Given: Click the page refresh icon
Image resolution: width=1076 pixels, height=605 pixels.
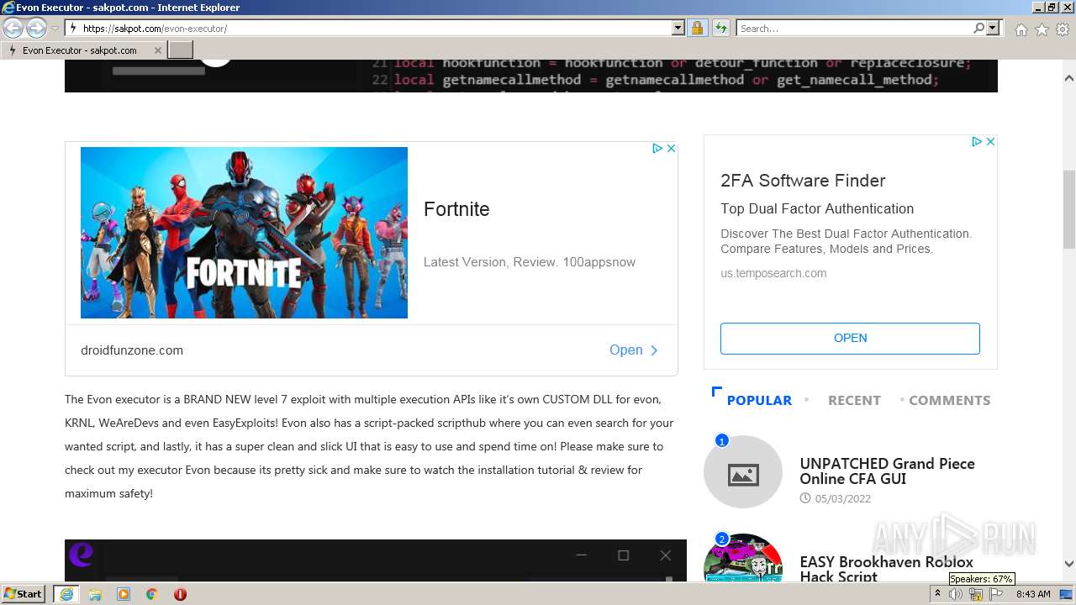Looking at the screenshot, I should (720, 29).
